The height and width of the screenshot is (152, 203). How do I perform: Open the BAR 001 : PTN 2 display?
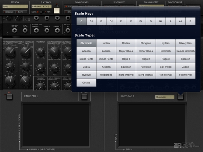pyautogui.click(x=41, y=6)
